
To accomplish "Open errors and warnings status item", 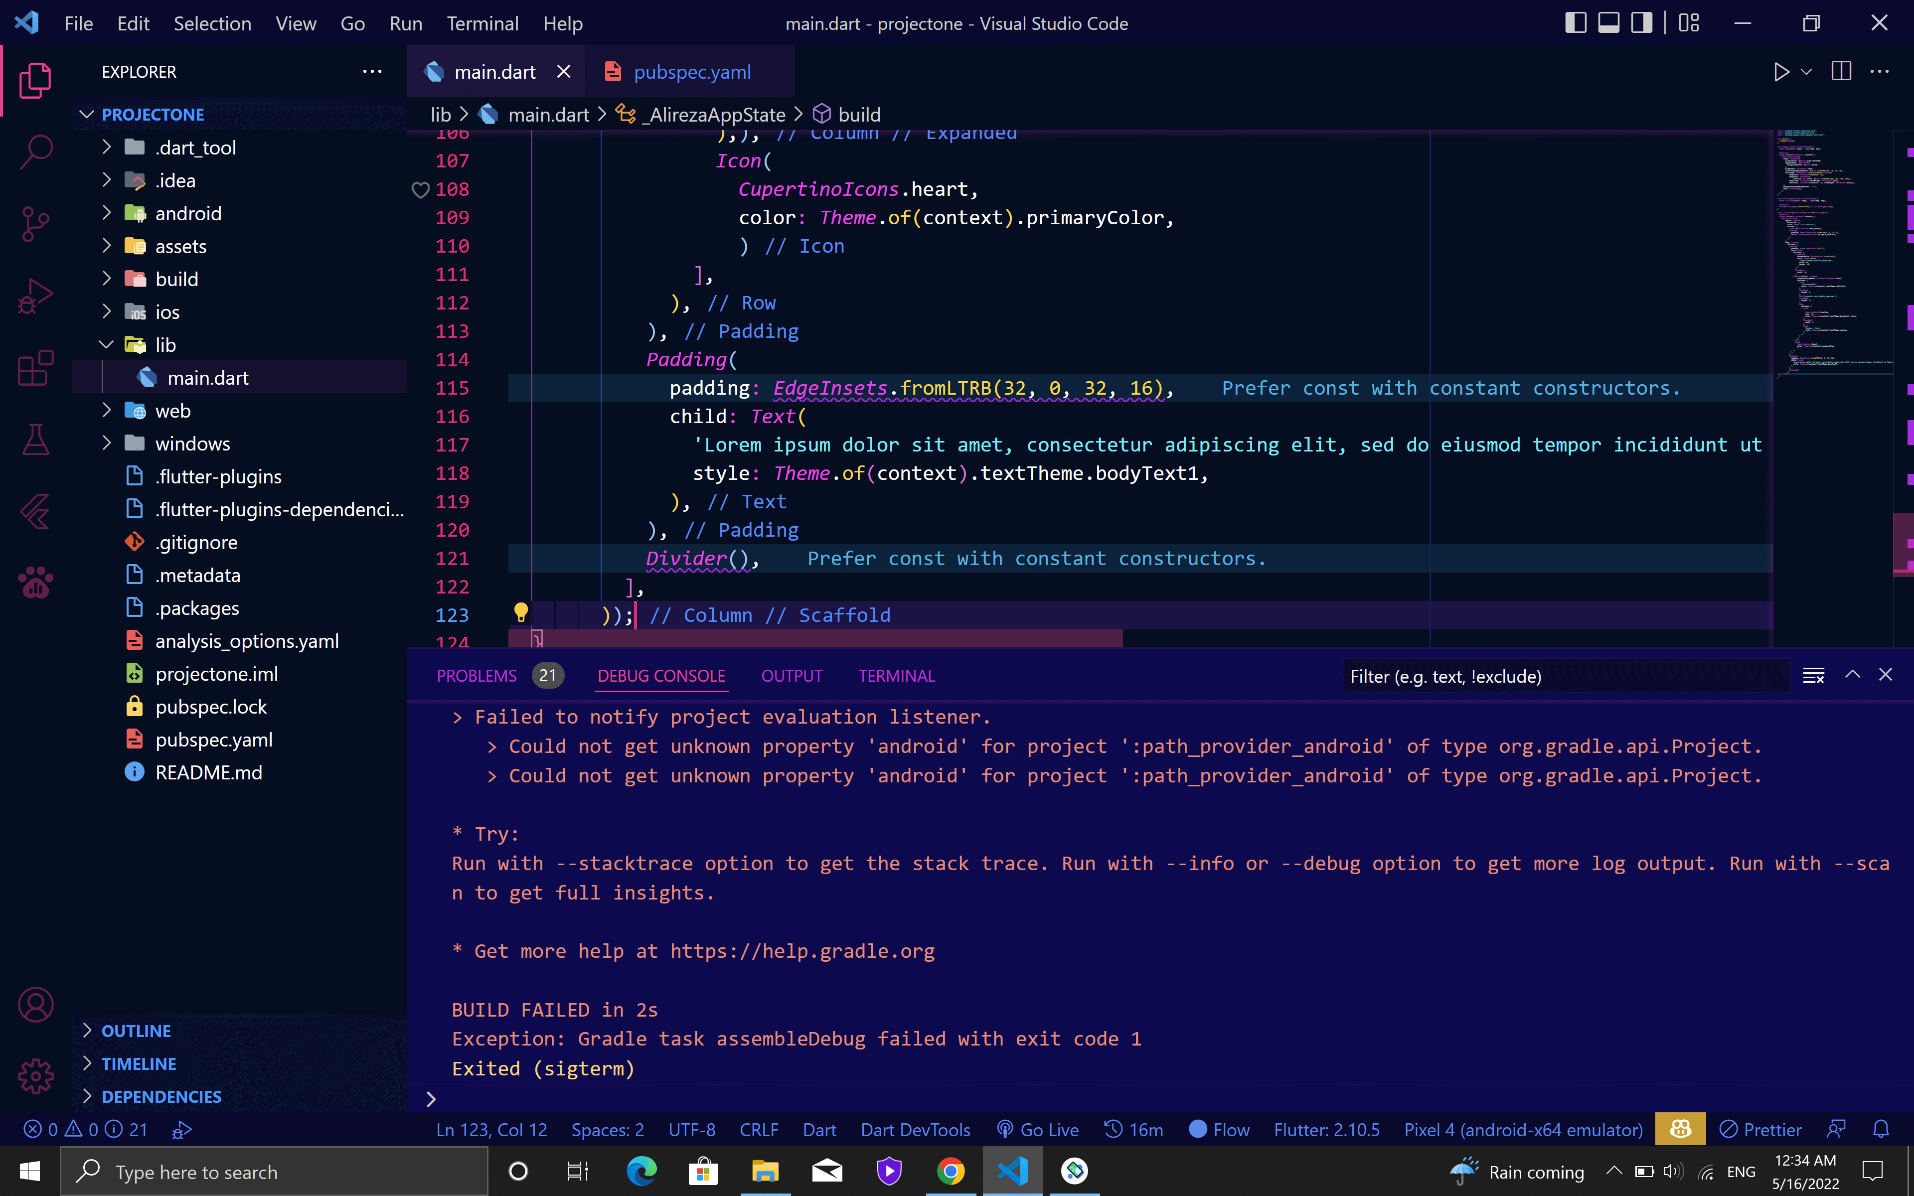I will click(85, 1130).
